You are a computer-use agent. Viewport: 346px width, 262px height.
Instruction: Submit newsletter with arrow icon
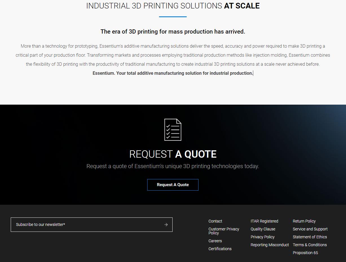point(166,224)
